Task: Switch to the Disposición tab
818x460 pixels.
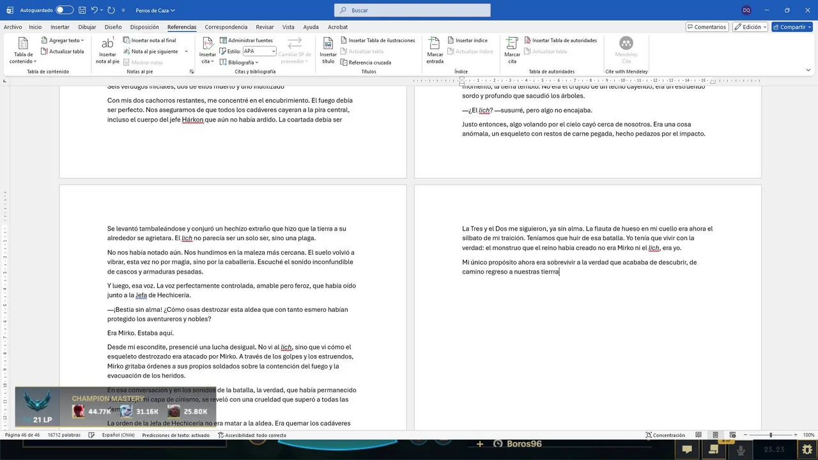Action: click(144, 27)
